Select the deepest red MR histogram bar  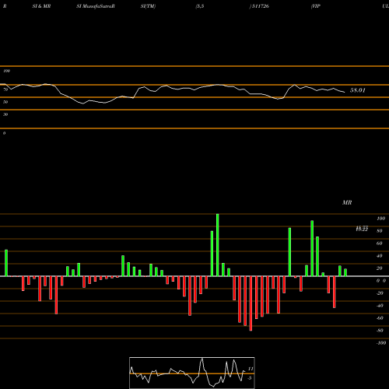[x=251, y=303]
